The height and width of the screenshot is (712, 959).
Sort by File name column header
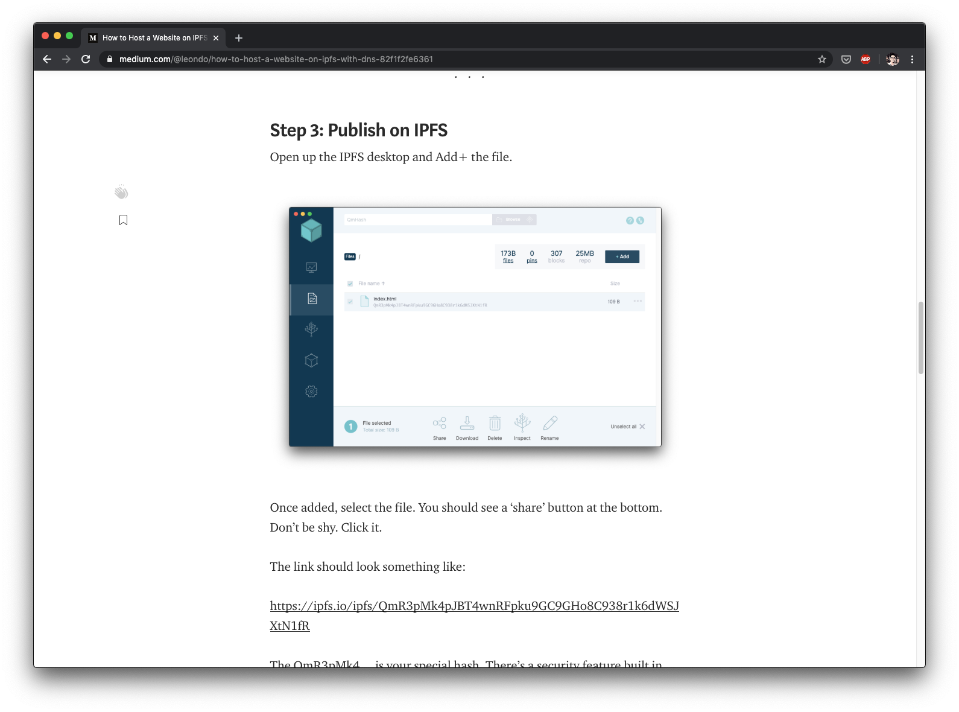click(371, 284)
